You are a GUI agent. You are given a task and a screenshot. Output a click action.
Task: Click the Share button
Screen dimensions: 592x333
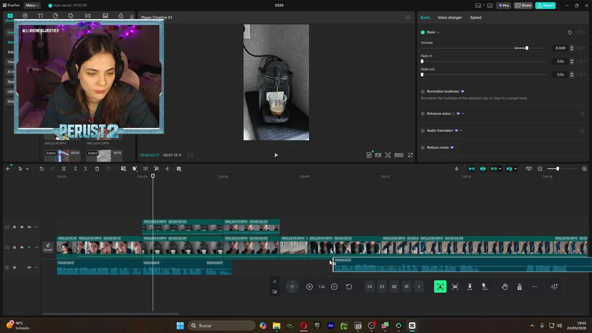tap(524, 6)
